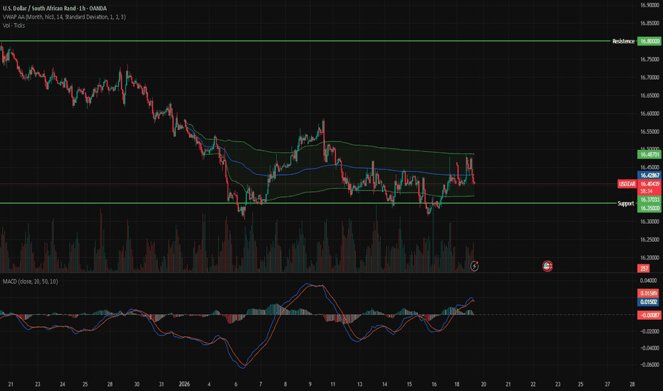Image resolution: width=663 pixels, height=391 pixels.
Task: Click the US flag economic event icon
Action: tap(548, 266)
